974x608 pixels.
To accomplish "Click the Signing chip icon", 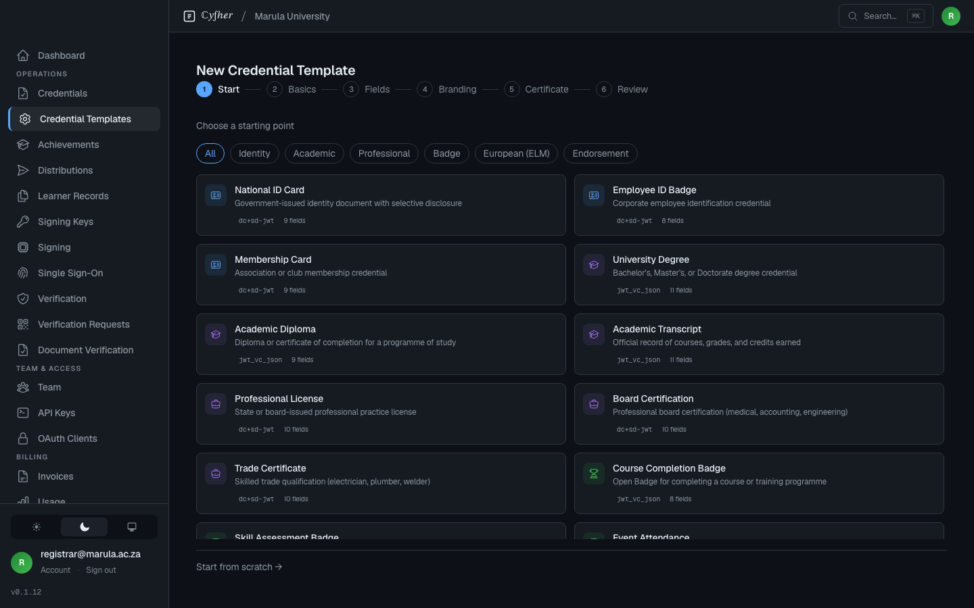I will coord(23,247).
